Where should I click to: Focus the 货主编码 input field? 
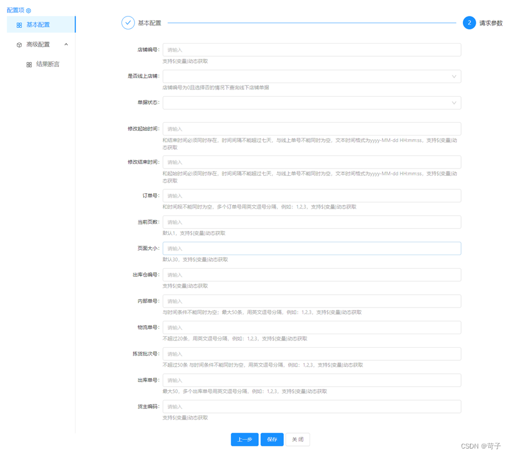point(311,407)
